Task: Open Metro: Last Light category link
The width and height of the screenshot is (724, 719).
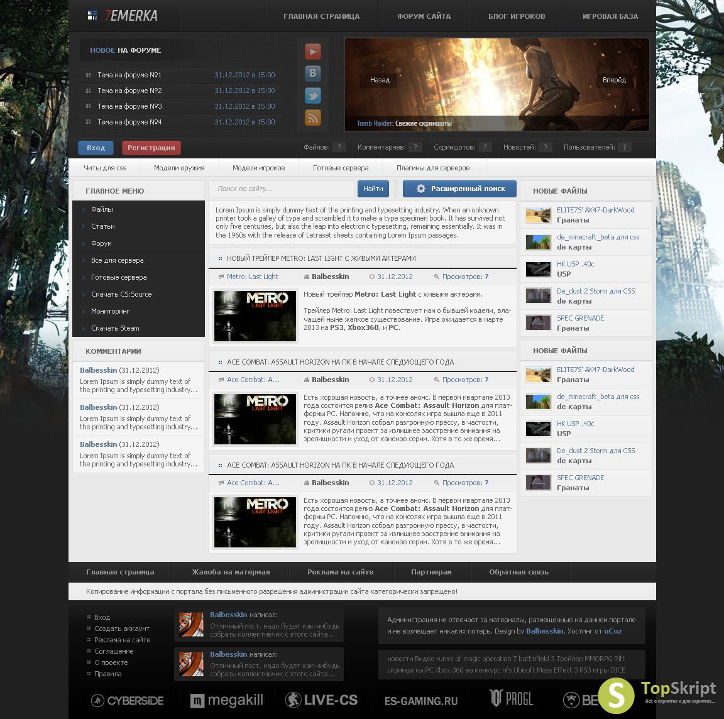Action: 252,277
